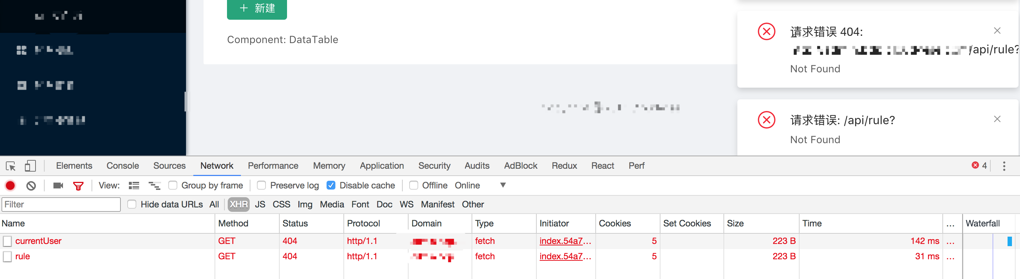Image resolution: width=1020 pixels, height=279 pixels.
Task: Switch to large request rows view
Action: tap(134, 186)
